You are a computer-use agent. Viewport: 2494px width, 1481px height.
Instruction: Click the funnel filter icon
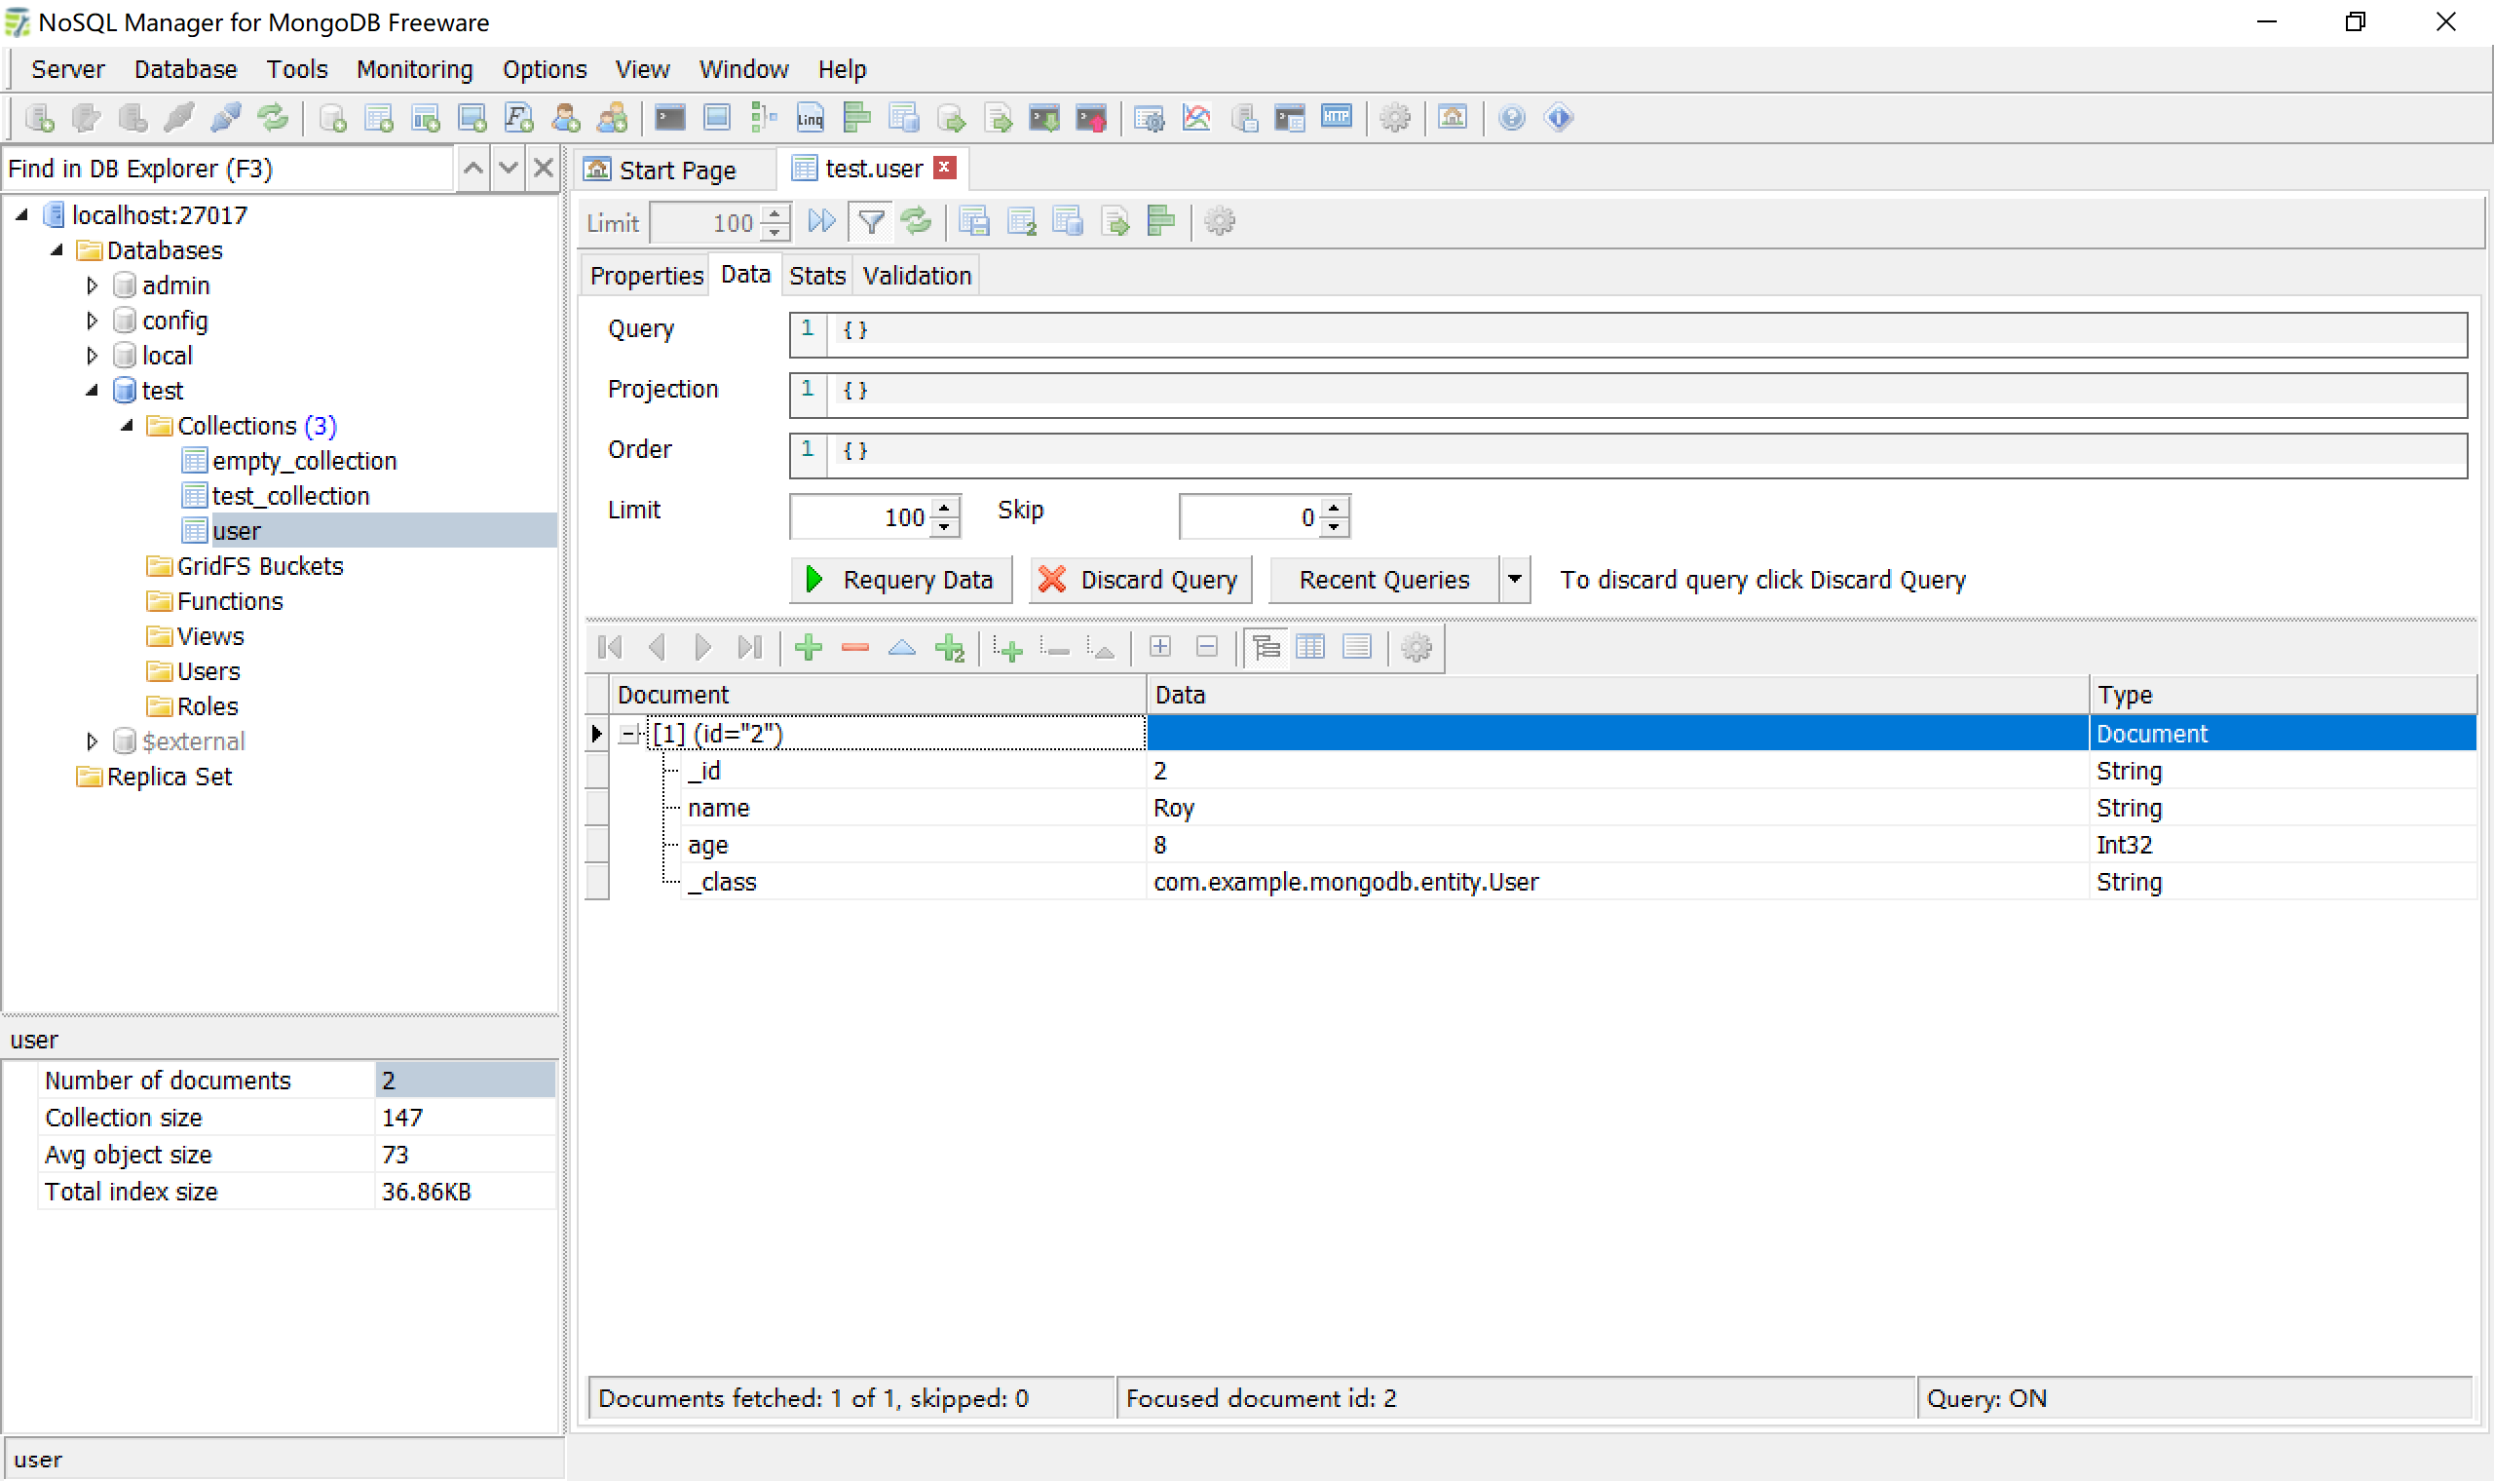tap(871, 220)
